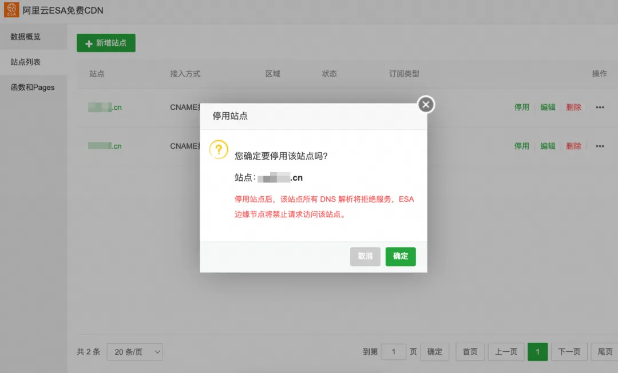Click the second row CNAME access type cell
618x373 pixels.
pyautogui.click(x=185, y=146)
